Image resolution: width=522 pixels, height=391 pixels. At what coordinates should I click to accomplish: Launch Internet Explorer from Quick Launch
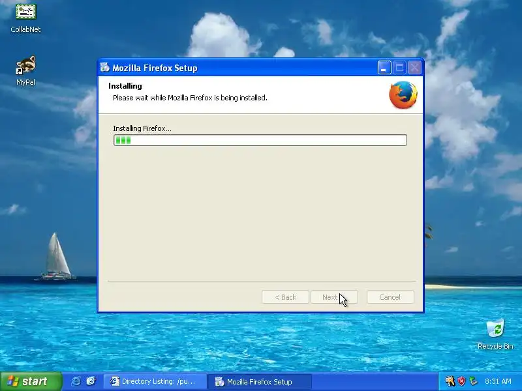pos(76,381)
